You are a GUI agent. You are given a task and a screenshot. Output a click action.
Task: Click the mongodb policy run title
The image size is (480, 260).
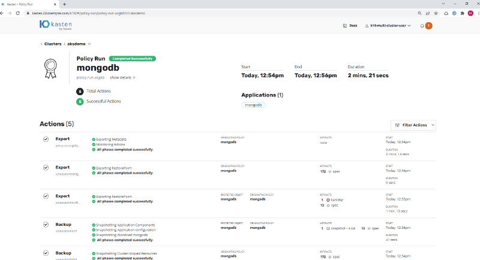pyautogui.click(x=98, y=68)
